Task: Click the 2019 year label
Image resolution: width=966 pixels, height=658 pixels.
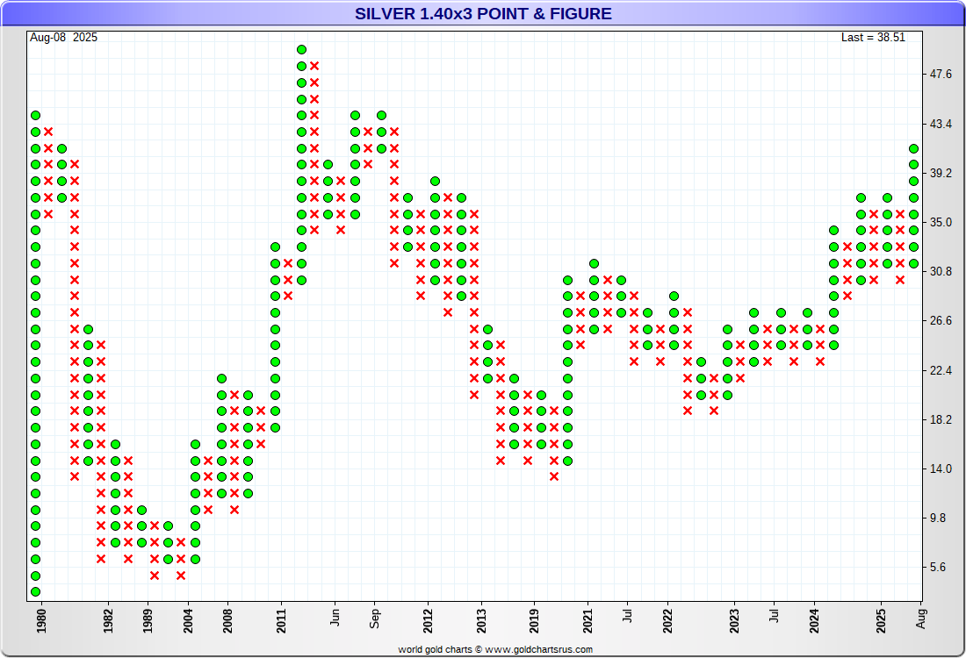Action: (x=534, y=621)
